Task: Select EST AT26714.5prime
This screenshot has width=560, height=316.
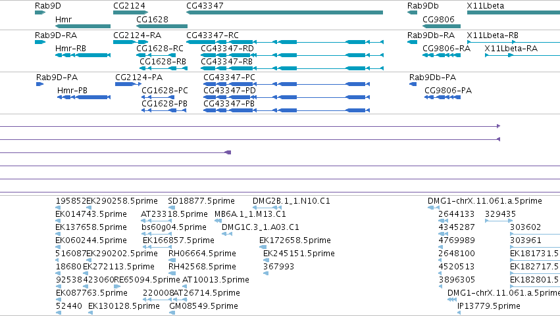Action: point(207,293)
